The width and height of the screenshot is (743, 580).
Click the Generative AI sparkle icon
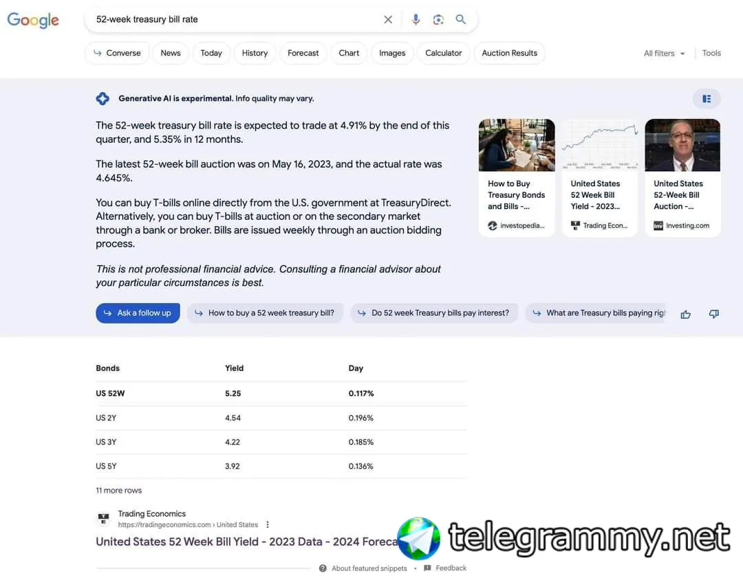pos(103,98)
